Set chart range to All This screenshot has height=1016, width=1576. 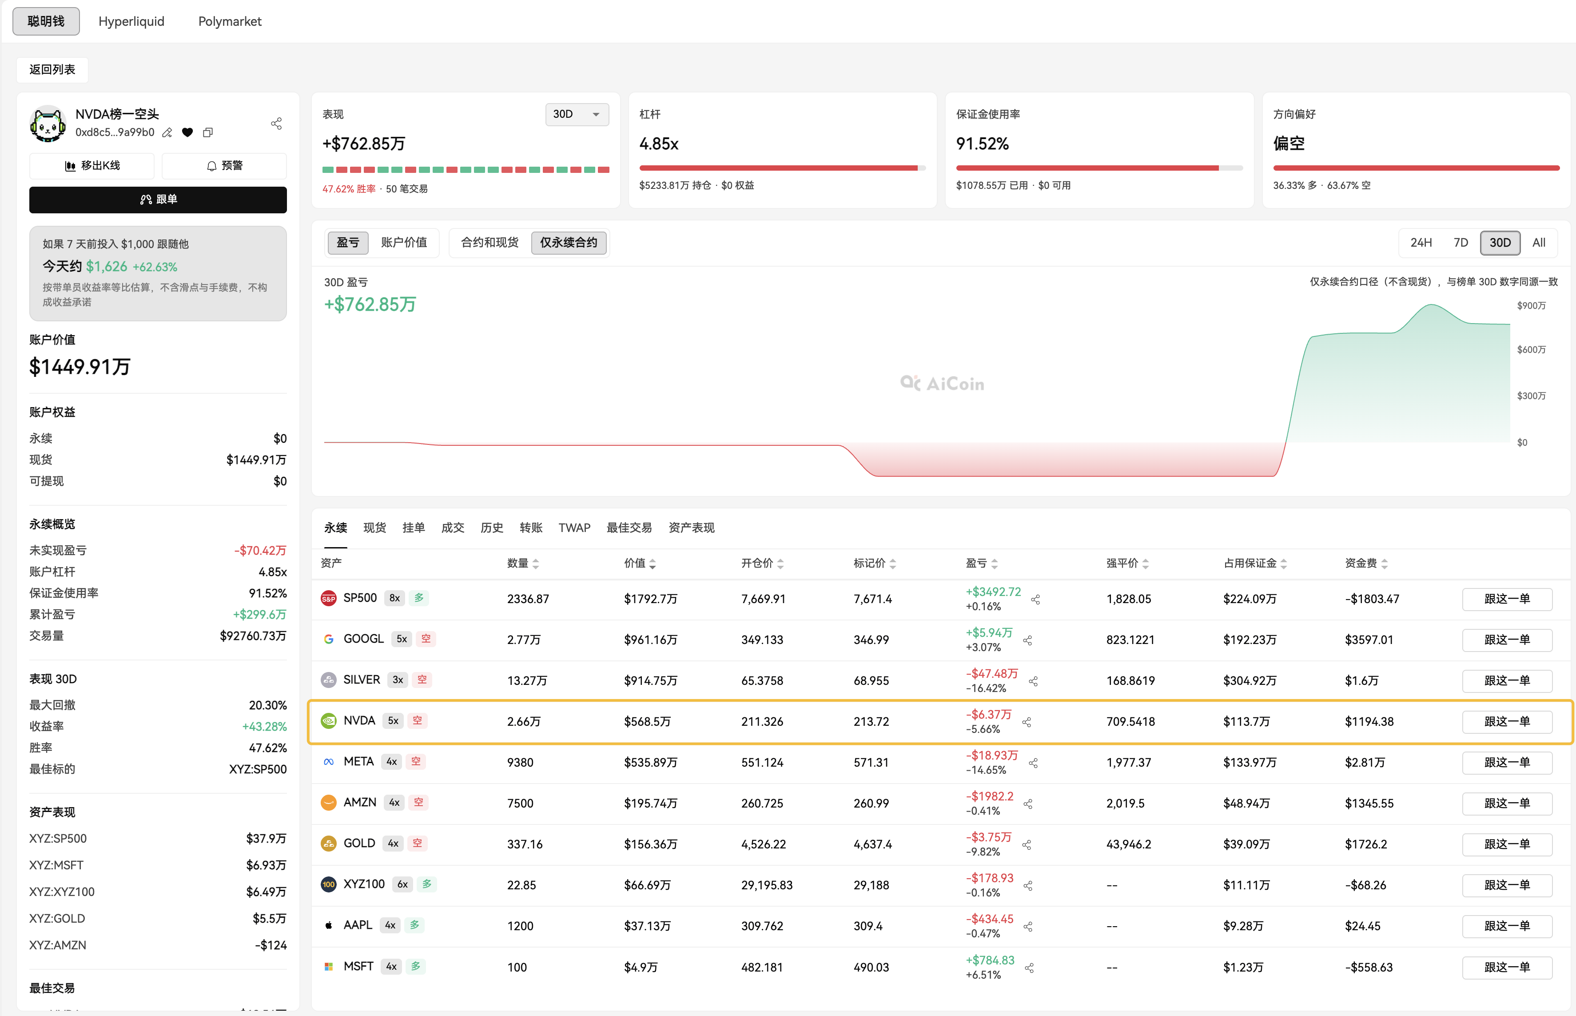1538,243
